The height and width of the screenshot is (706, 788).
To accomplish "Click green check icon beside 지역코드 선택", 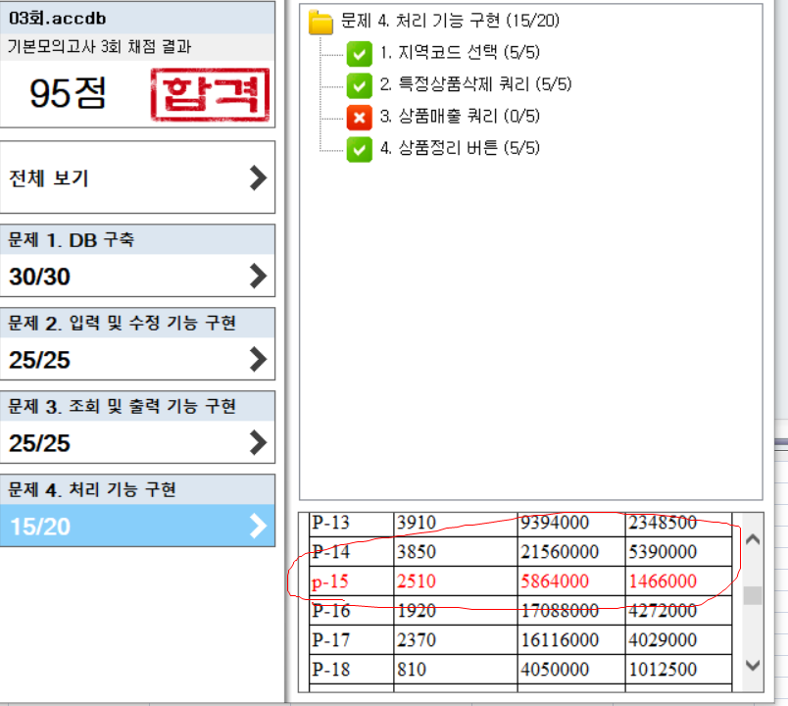I will [x=359, y=53].
